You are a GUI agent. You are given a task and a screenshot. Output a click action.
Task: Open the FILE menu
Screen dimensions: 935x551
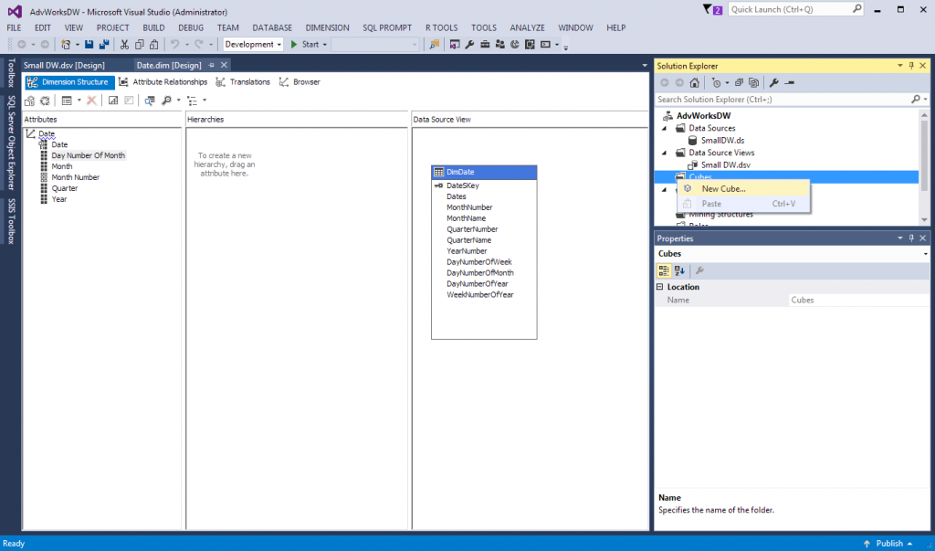(x=14, y=27)
